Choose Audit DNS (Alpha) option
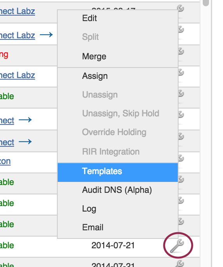Screen dimensions: 223x267 pyautogui.click(x=118, y=190)
